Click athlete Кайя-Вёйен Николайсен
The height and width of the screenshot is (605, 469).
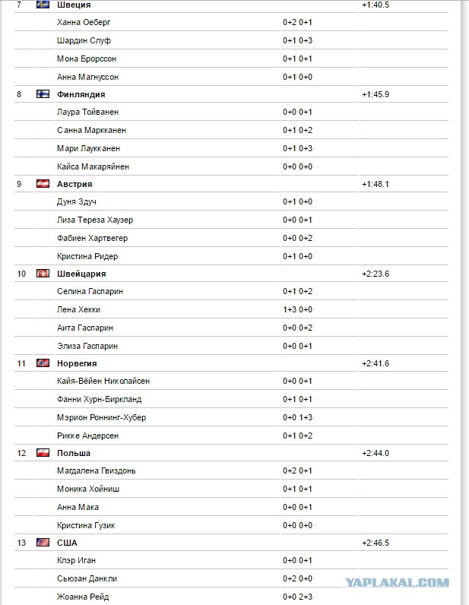point(103,381)
